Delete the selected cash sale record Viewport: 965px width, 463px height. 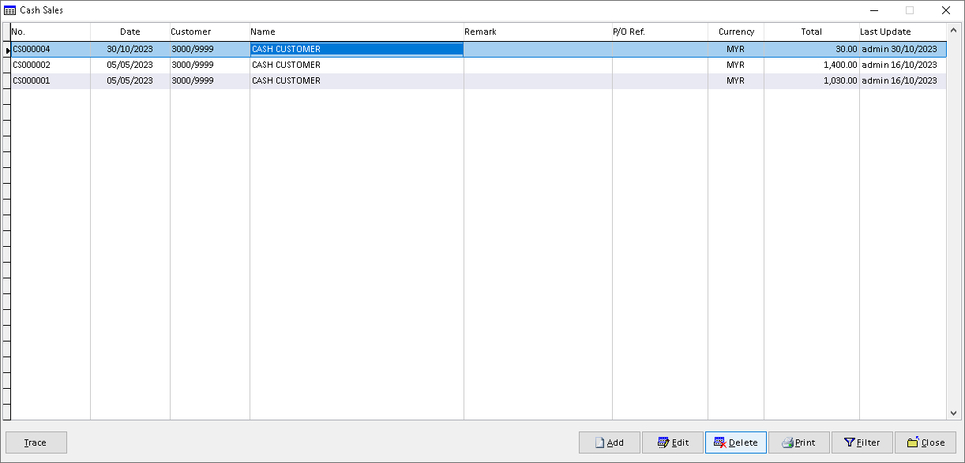click(x=735, y=442)
